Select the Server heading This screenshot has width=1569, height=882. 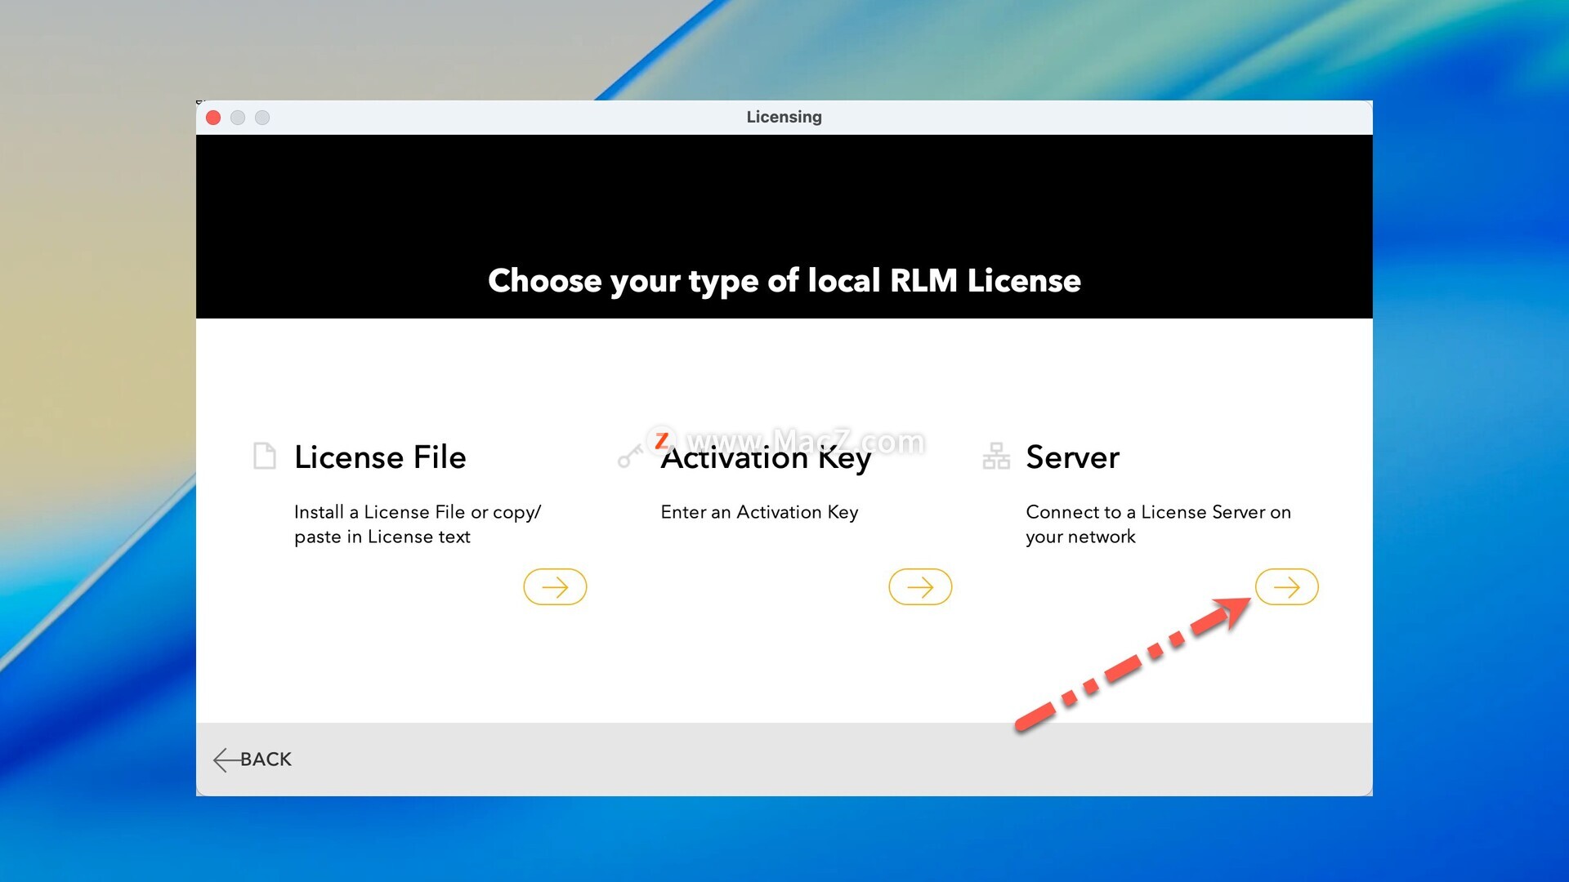point(1072,457)
